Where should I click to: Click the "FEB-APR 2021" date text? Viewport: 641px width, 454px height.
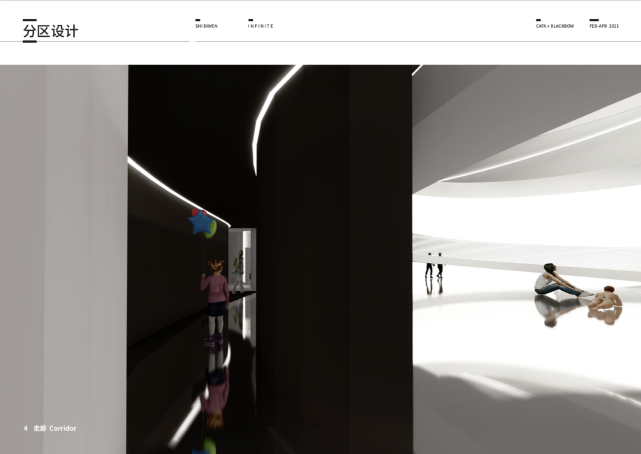coord(604,26)
